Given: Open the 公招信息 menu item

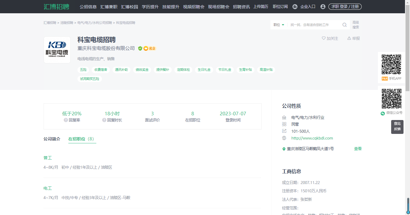Looking at the screenshot, I should (x=88, y=6).
